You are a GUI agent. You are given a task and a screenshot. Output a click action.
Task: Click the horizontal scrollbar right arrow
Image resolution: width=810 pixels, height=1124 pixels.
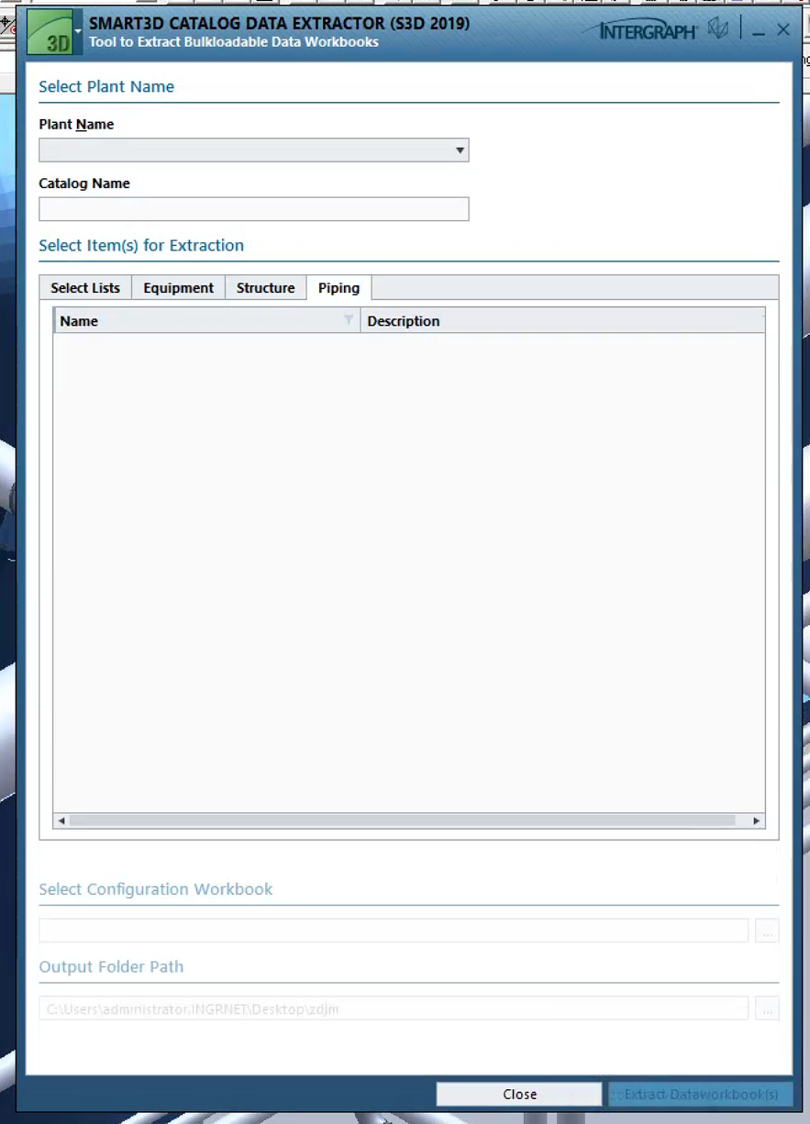click(x=757, y=820)
